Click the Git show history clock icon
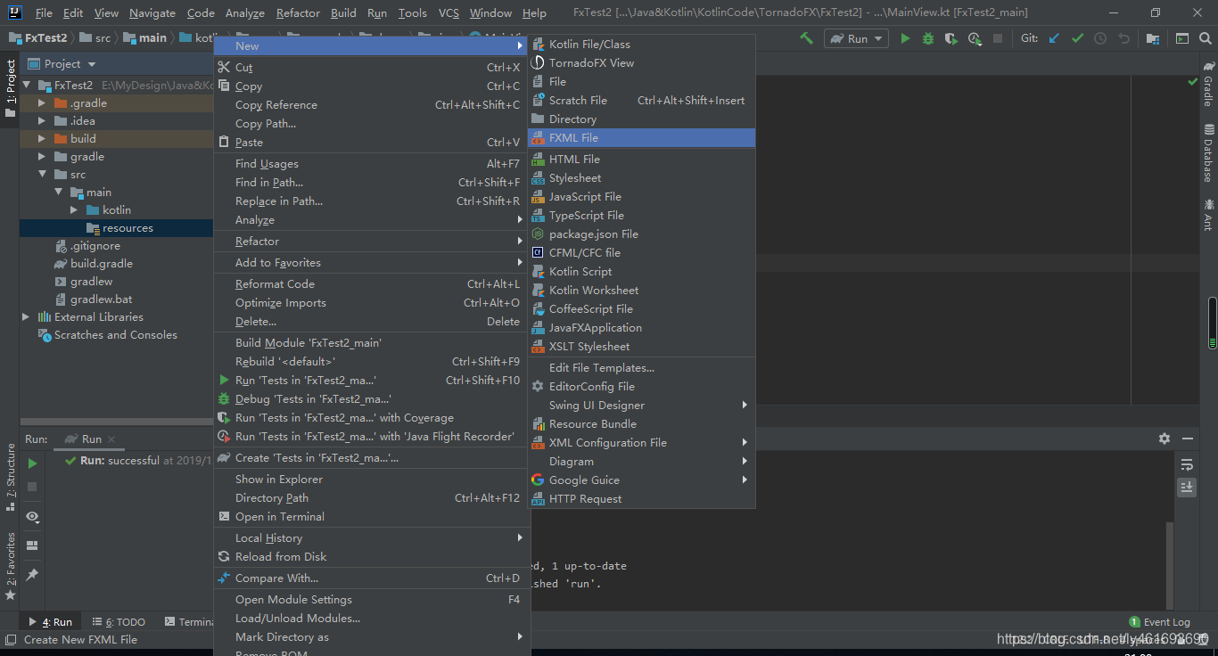 pyautogui.click(x=1100, y=38)
